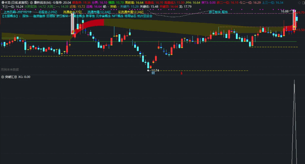Click the 明涨停: 19.36 value
The image size is (305, 164).
click(x=81, y=3)
